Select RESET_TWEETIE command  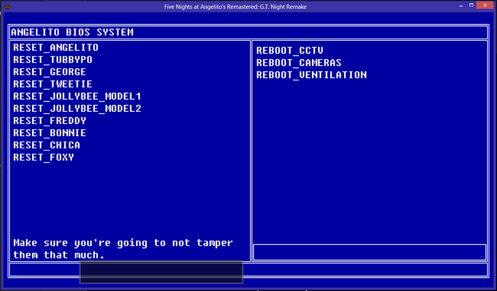[52, 84]
